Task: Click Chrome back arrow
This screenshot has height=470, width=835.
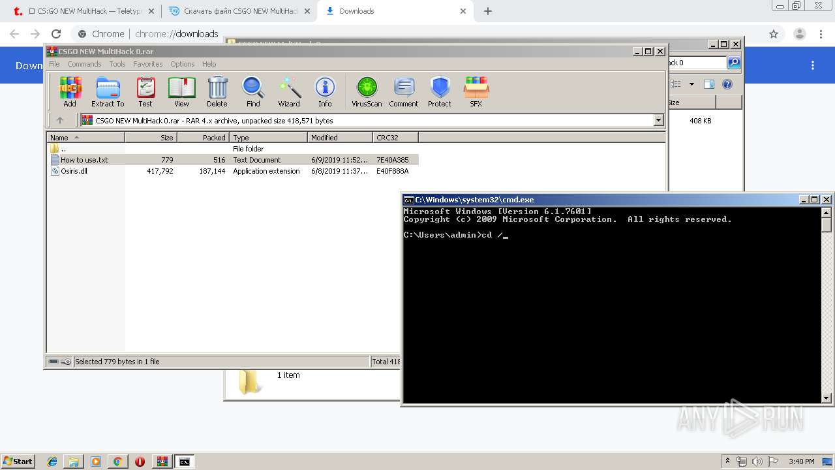Action: tap(14, 34)
